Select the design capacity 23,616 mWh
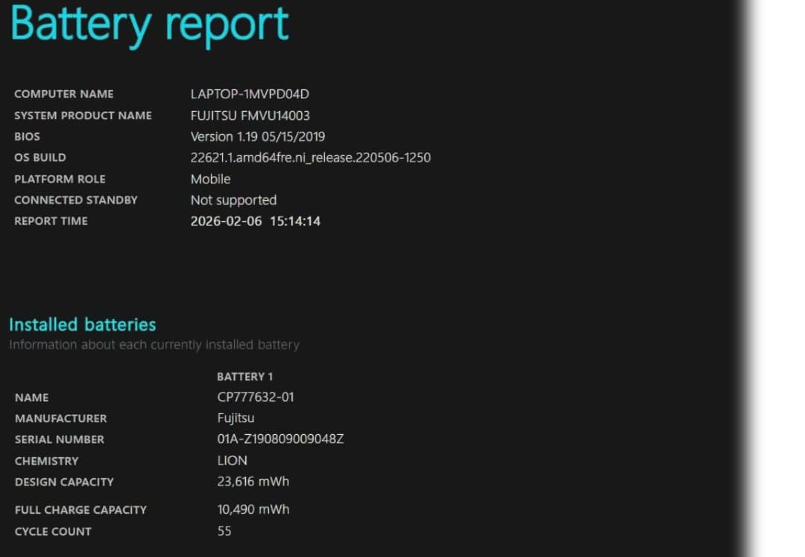Viewport: 805px width, 557px height. (x=253, y=481)
